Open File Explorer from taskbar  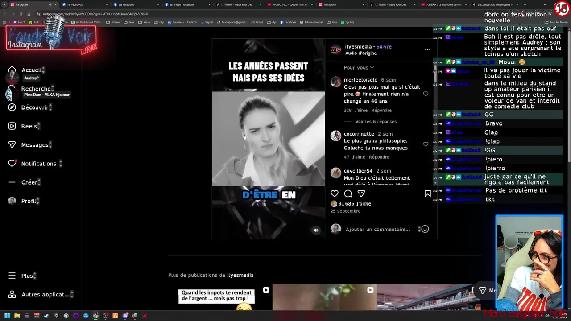coord(17,316)
